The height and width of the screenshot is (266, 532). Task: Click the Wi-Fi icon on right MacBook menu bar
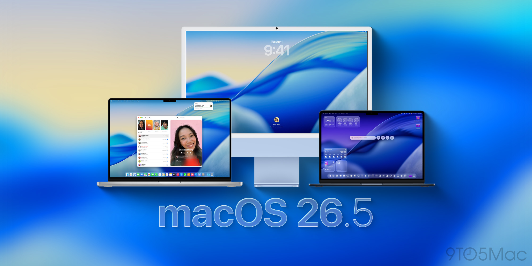[x=404, y=114]
